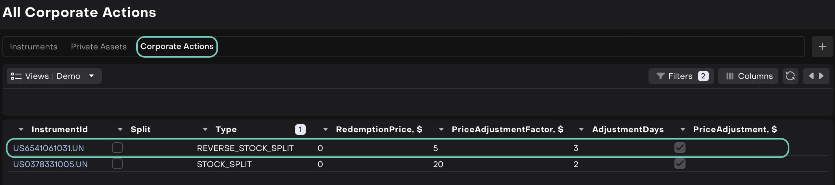Open the AdjustmentDays column menu arrow

click(581, 129)
